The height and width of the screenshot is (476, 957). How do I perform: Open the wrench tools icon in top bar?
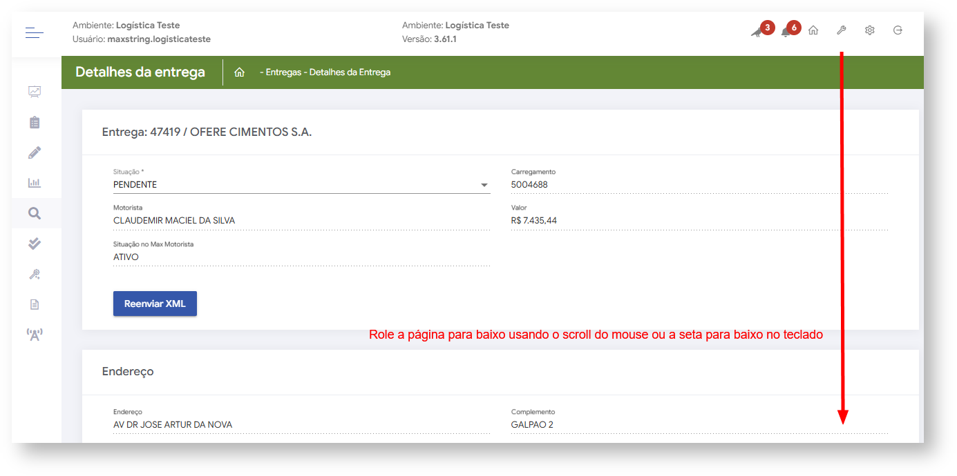(x=842, y=30)
